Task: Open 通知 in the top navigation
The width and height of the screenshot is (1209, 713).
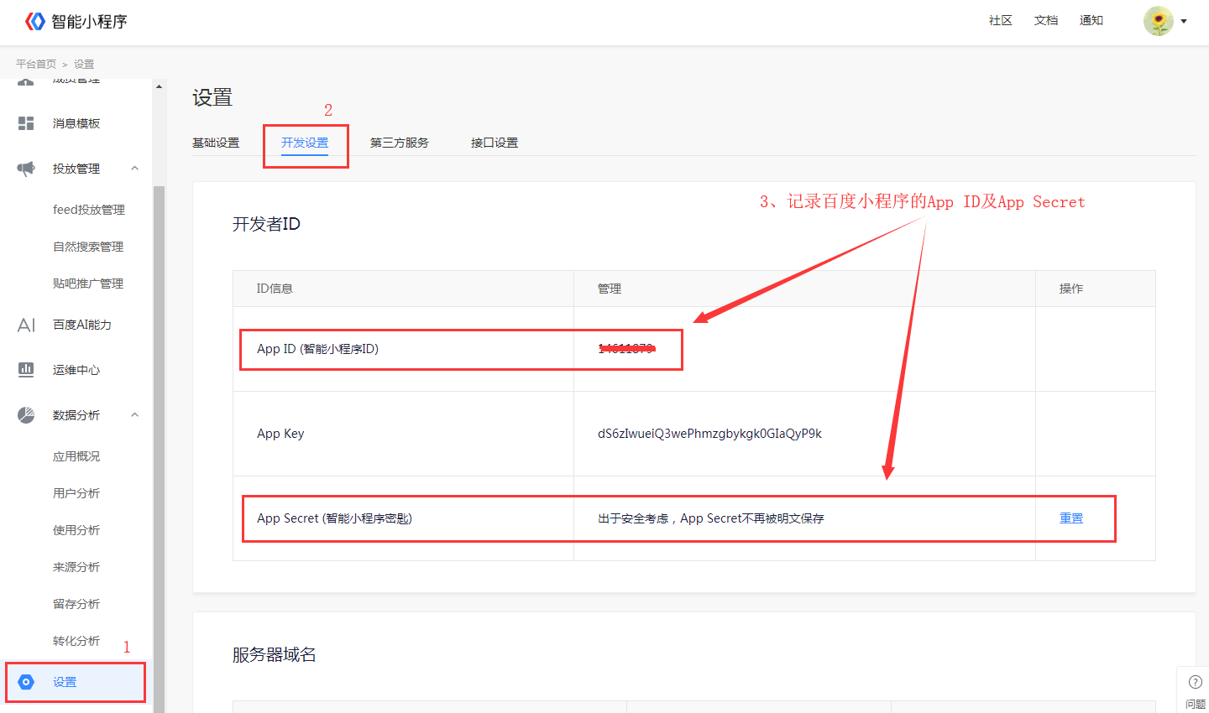Action: [1091, 21]
